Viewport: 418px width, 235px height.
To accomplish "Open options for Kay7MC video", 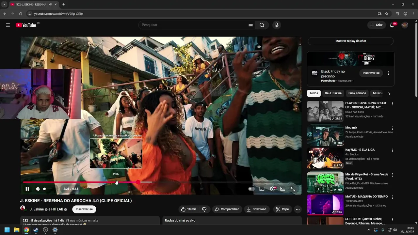I will 393,150.
